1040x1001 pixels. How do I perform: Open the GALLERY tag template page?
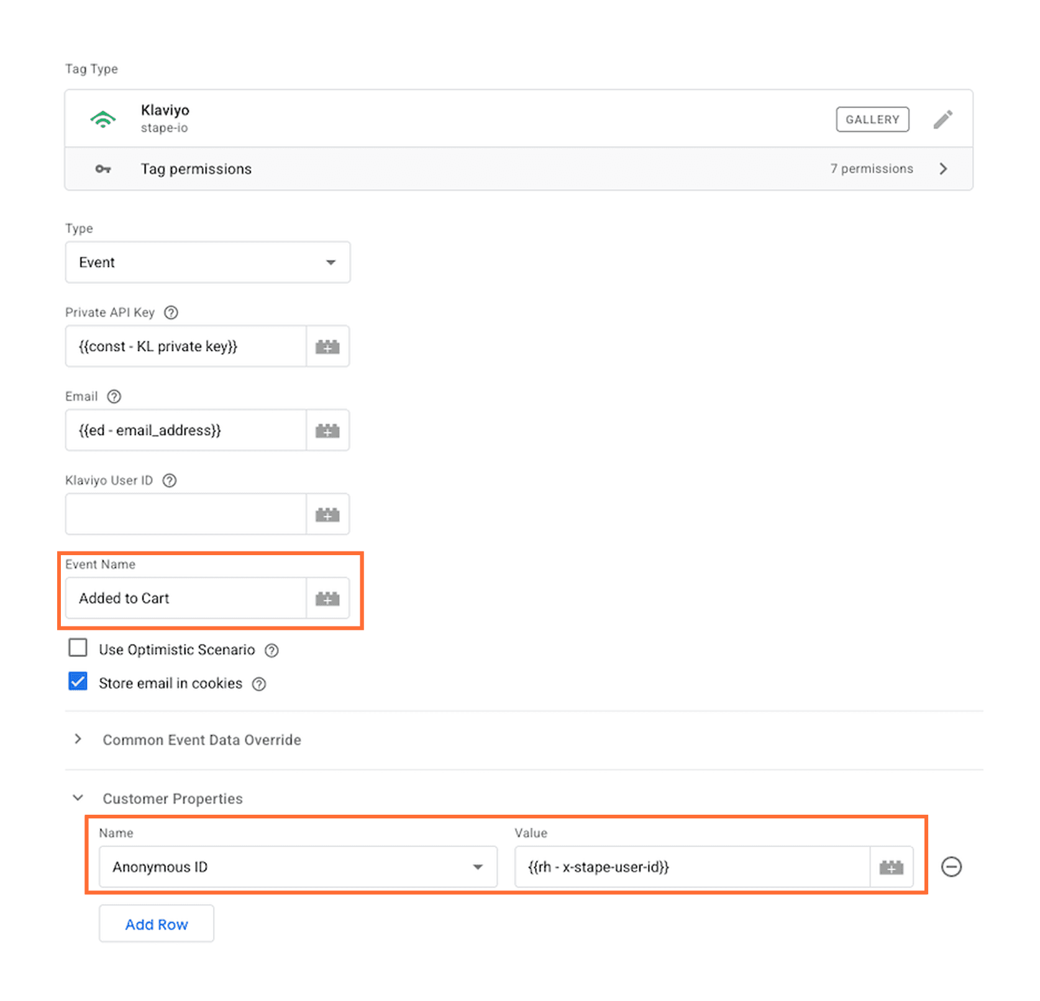click(x=872, y=119)
